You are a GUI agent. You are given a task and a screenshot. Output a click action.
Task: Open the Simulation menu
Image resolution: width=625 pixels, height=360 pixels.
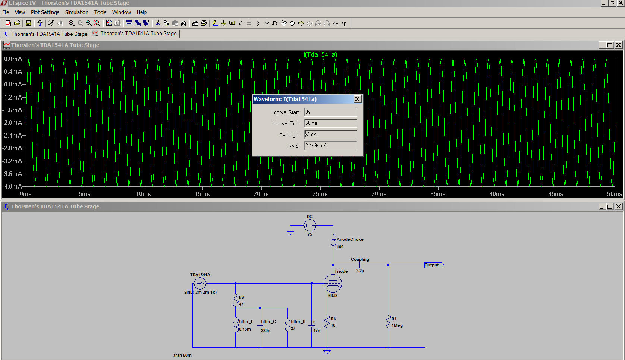(77, 12)
